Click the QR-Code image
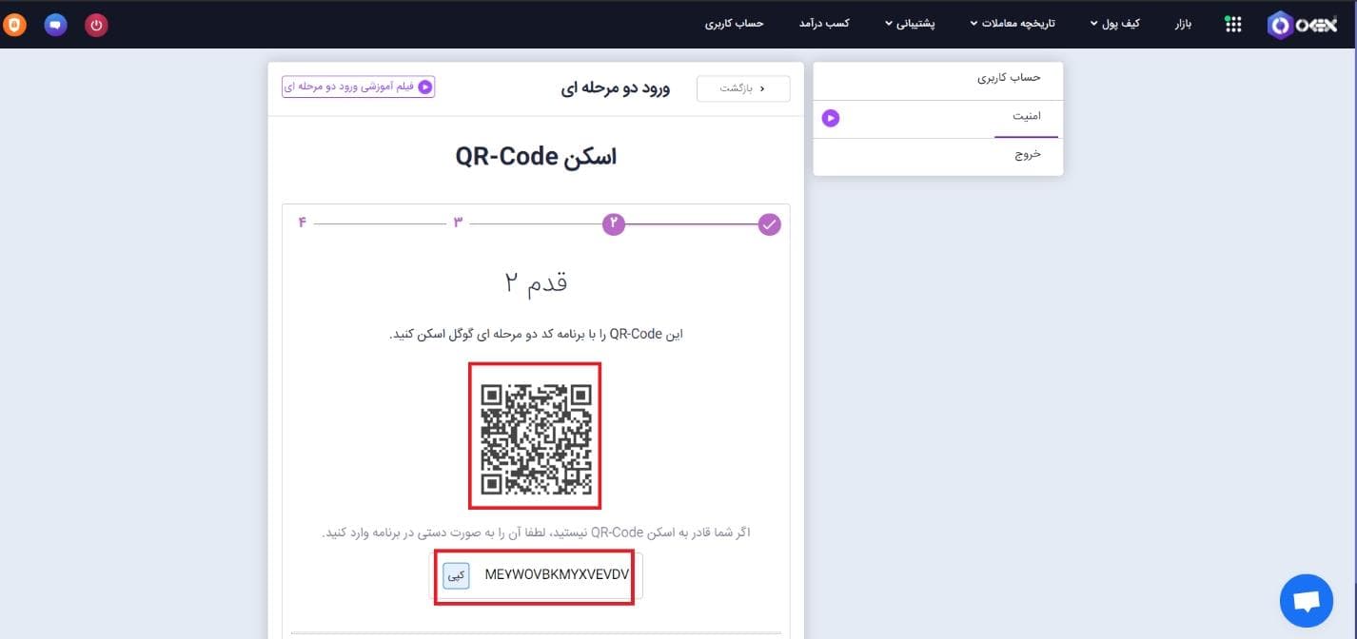The height and width of the screenshot is (639, 1357). (x=536, y=437)
